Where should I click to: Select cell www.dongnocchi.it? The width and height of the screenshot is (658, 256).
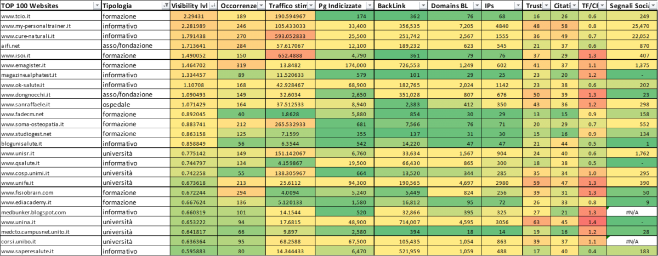coord(50,95)
